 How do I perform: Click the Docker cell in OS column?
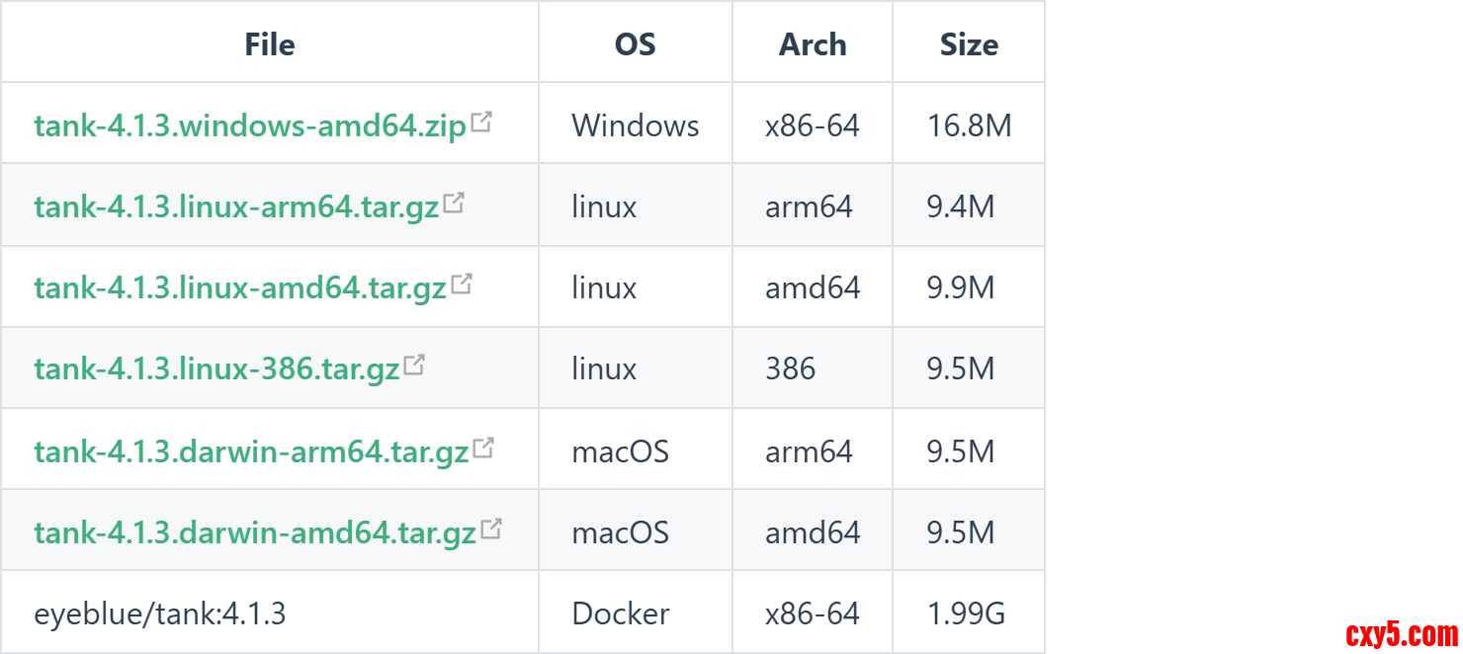point(621,614)
